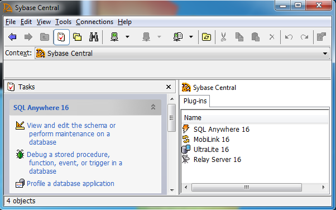The width and height of the screenshot is (336, 210).
Task: Click Tasks pane scrollbar up arrow
Action: [x=172, y=99]
